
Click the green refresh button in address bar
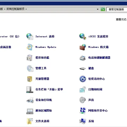pyautogui.click(x=103, y=9)
